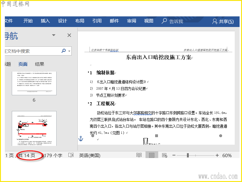
Task: Click the heading 编制依据
Action: coord(105,72)
